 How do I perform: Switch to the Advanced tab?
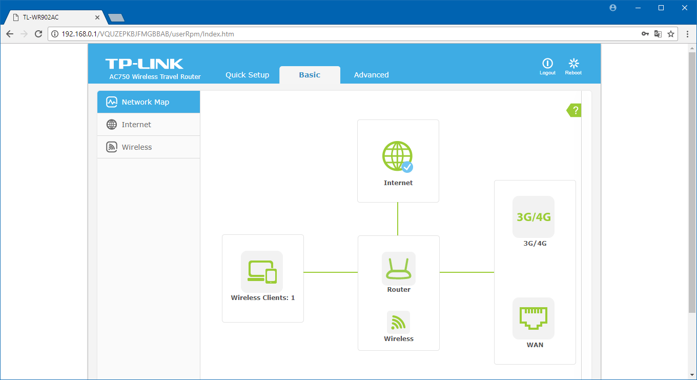pyautogui.click(x=372, y=75)
